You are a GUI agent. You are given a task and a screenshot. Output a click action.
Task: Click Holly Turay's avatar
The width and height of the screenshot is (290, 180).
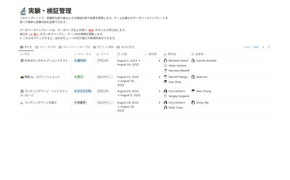coord(165,107)
